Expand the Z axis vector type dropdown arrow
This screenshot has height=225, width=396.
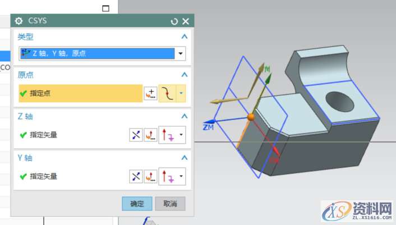pos(181,135)
